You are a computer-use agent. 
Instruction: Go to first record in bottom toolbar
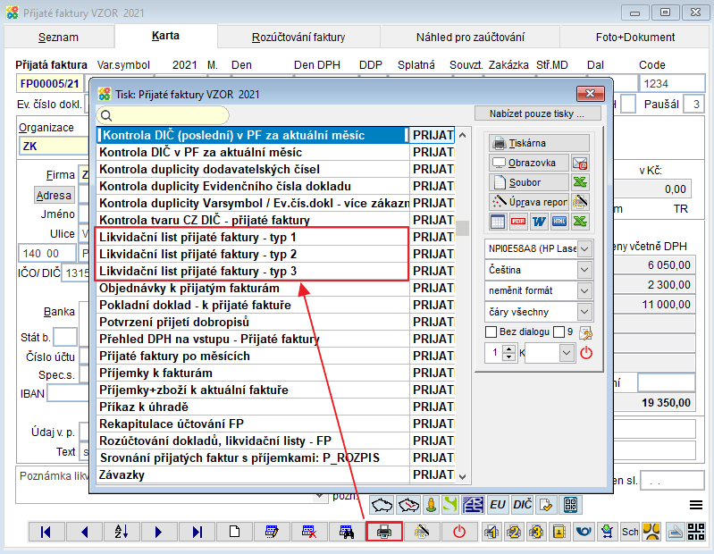pyautogui.click(x=46, y=532)
